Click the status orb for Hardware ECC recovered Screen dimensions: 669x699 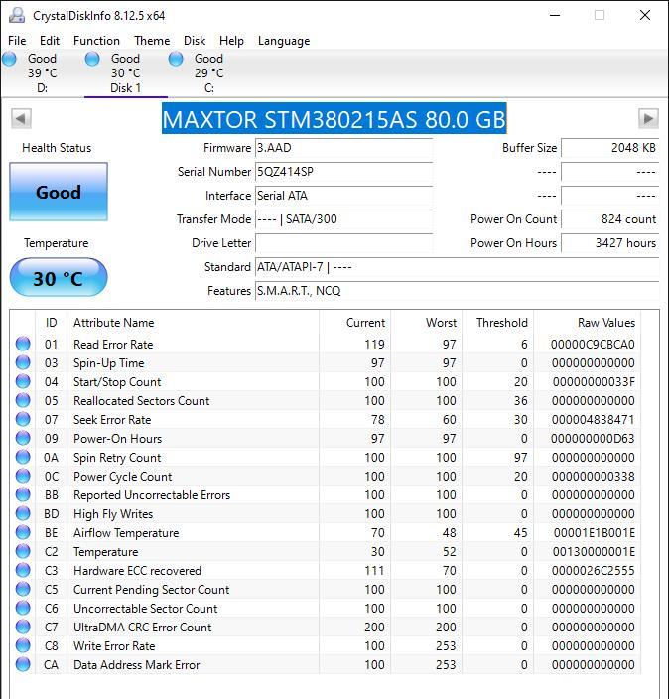pos(23,570)
